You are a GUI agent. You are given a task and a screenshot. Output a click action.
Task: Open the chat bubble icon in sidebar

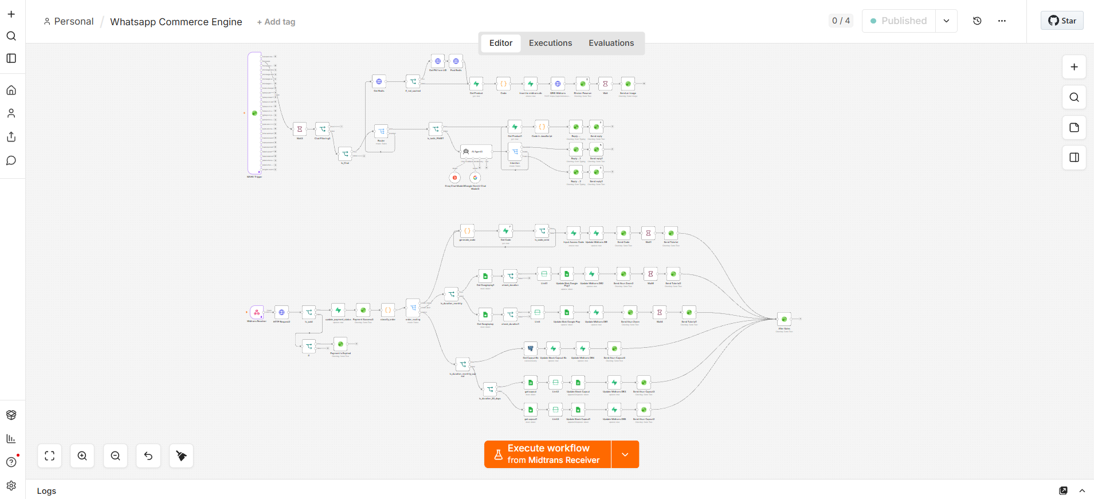[x=11, y=160]
